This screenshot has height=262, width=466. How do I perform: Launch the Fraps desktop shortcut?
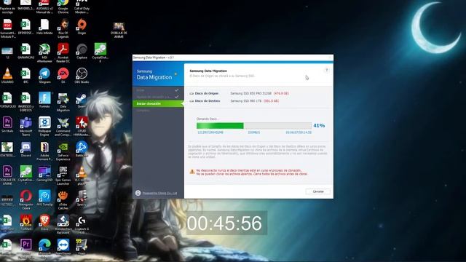coord(82,247)
